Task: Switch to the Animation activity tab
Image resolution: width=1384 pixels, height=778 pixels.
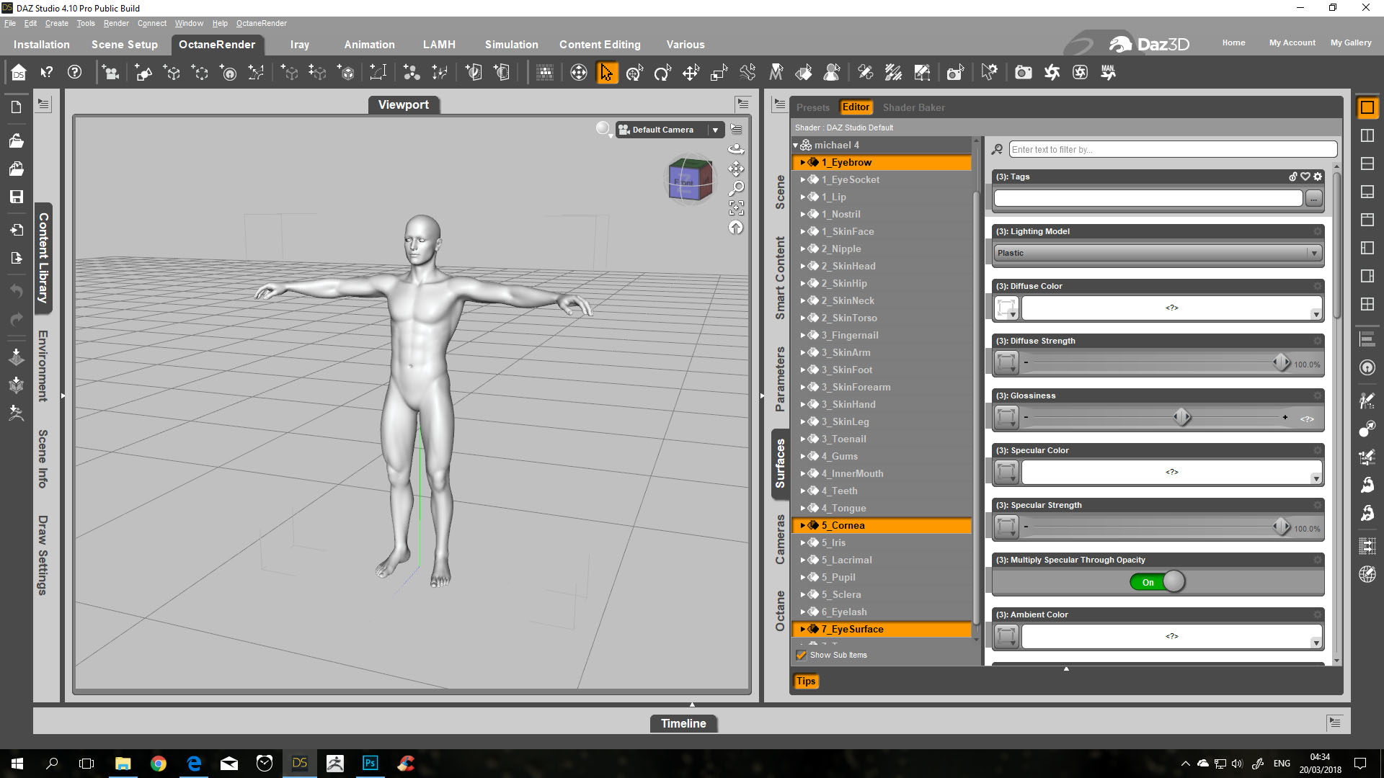Action: coord(369,45)
